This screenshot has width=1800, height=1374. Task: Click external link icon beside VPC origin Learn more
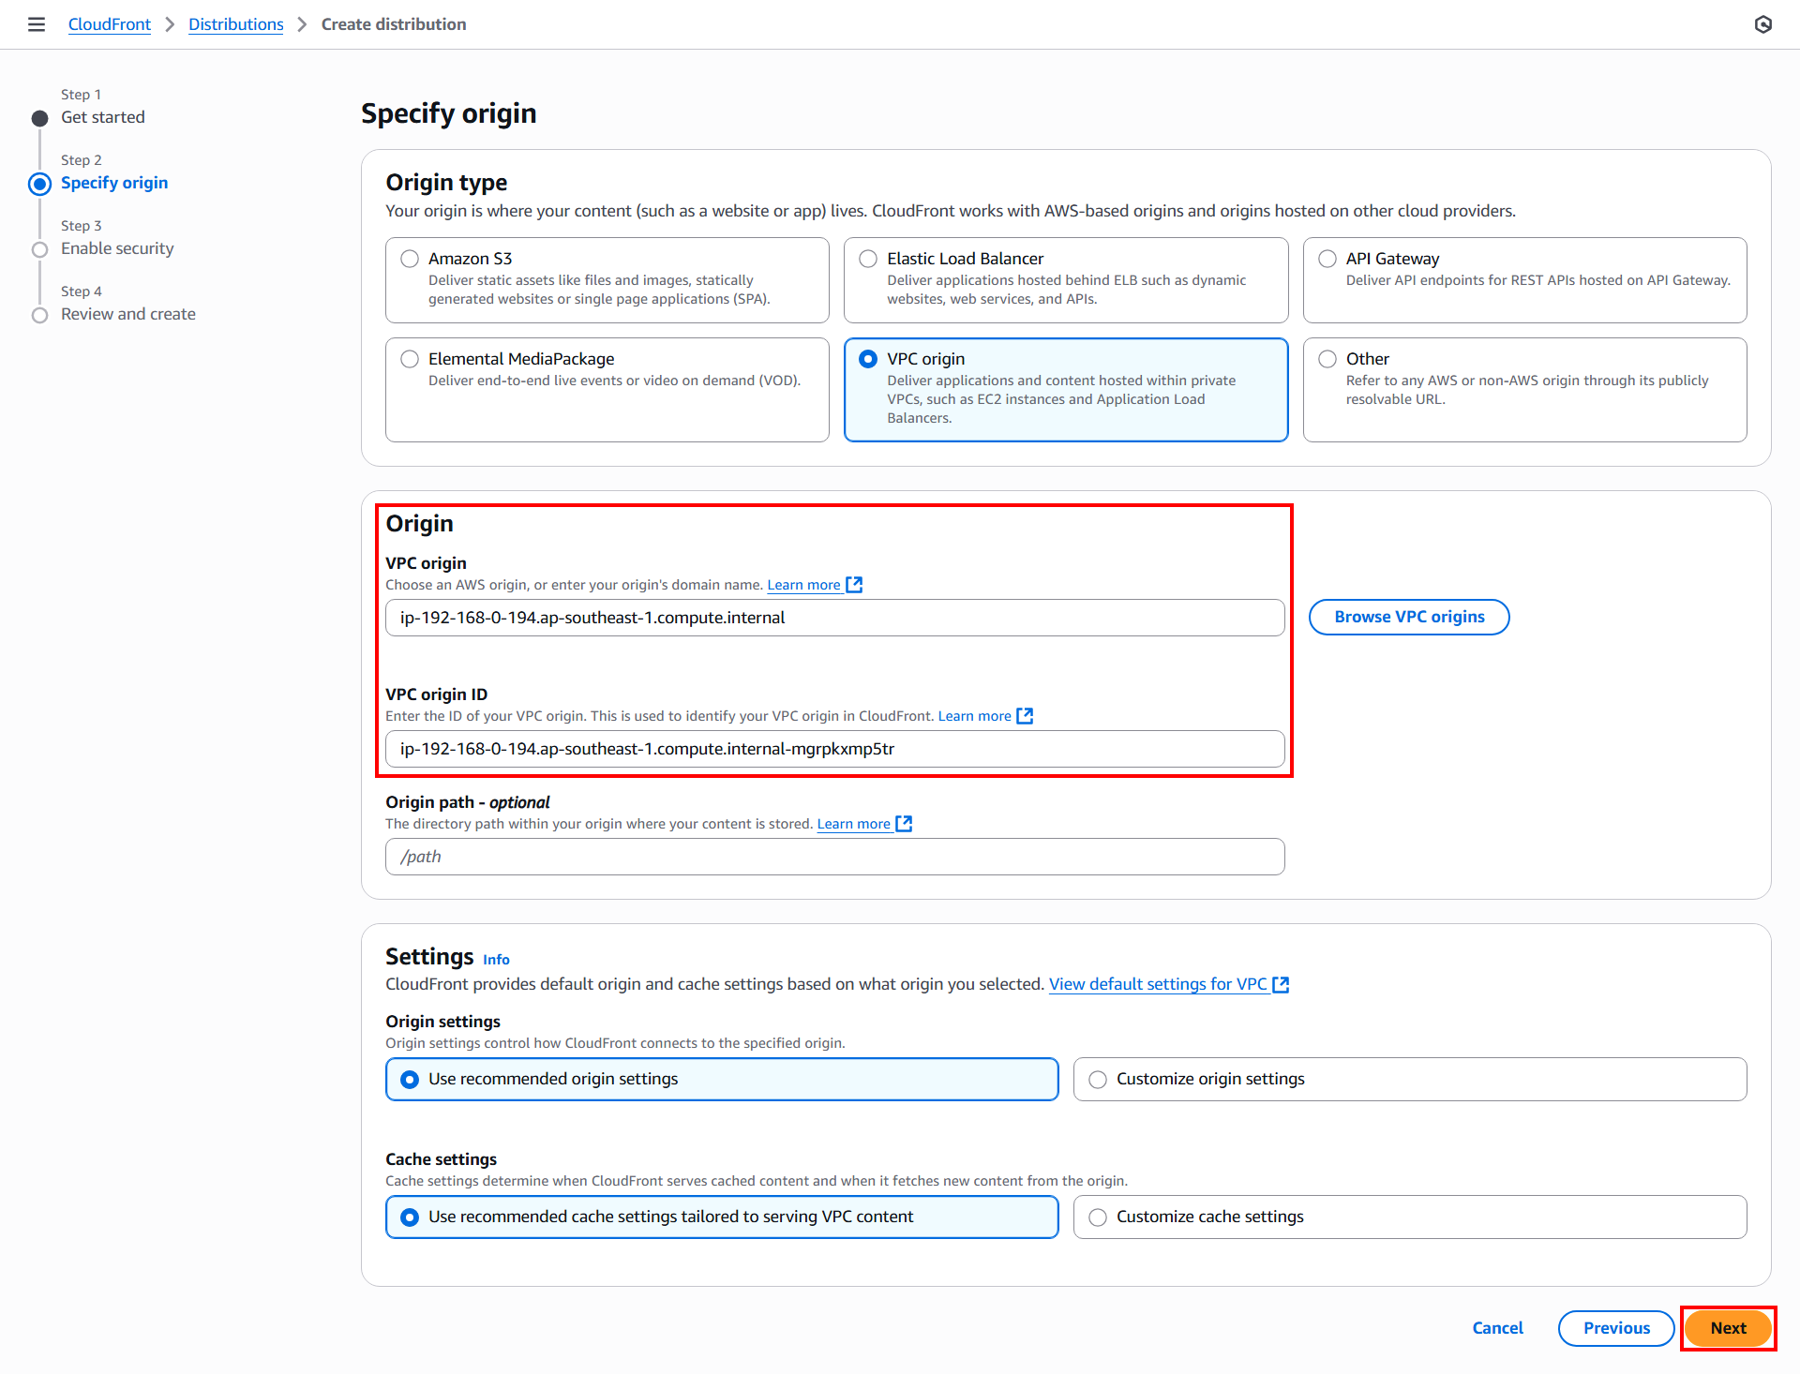854,585
